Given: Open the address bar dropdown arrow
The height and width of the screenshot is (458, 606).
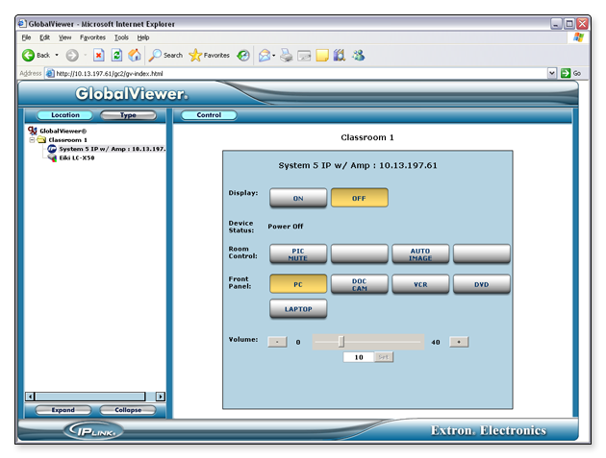Looking at the screenshot, I should coord(552,73).
